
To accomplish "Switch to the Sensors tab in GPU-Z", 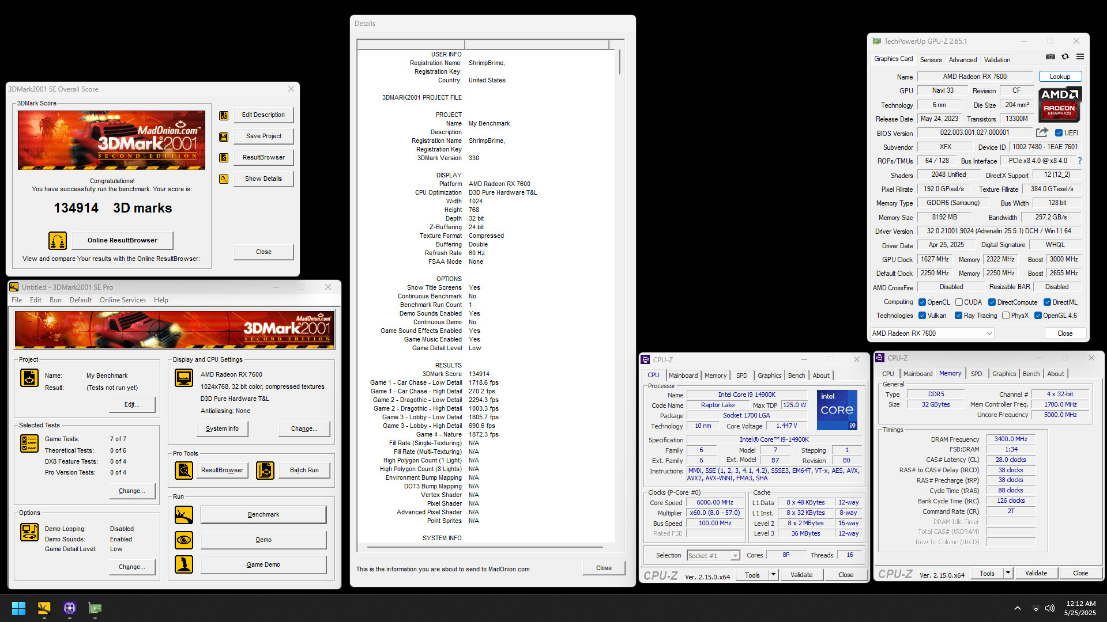I will pyautogui.click(x=931, y=60).
